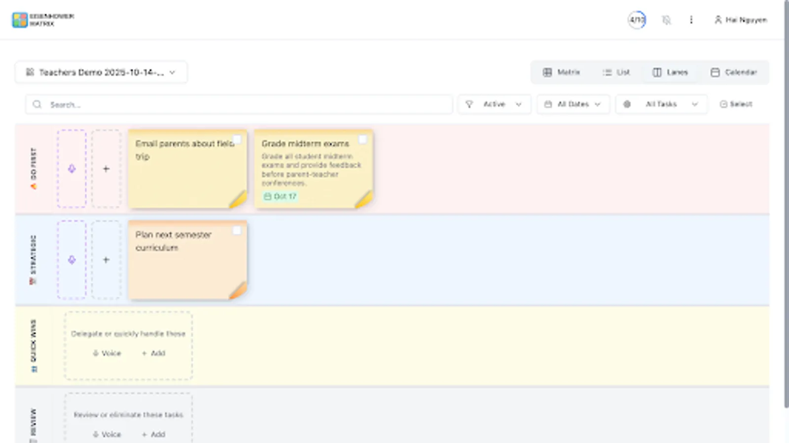Tick the Plan next semester curriculum checkbox
Image resolution: width=789 pixels, height=443 pixels.
238,230
